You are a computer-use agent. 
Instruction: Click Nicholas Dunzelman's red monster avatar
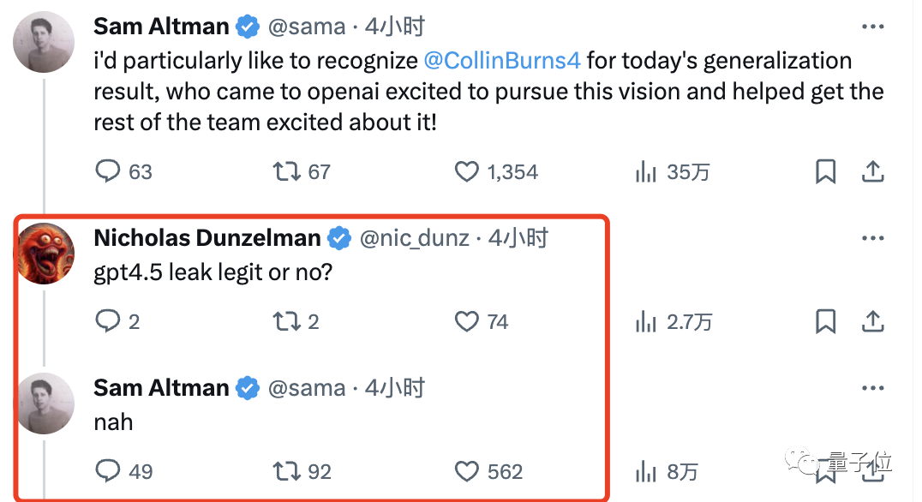tap(45, 254)
